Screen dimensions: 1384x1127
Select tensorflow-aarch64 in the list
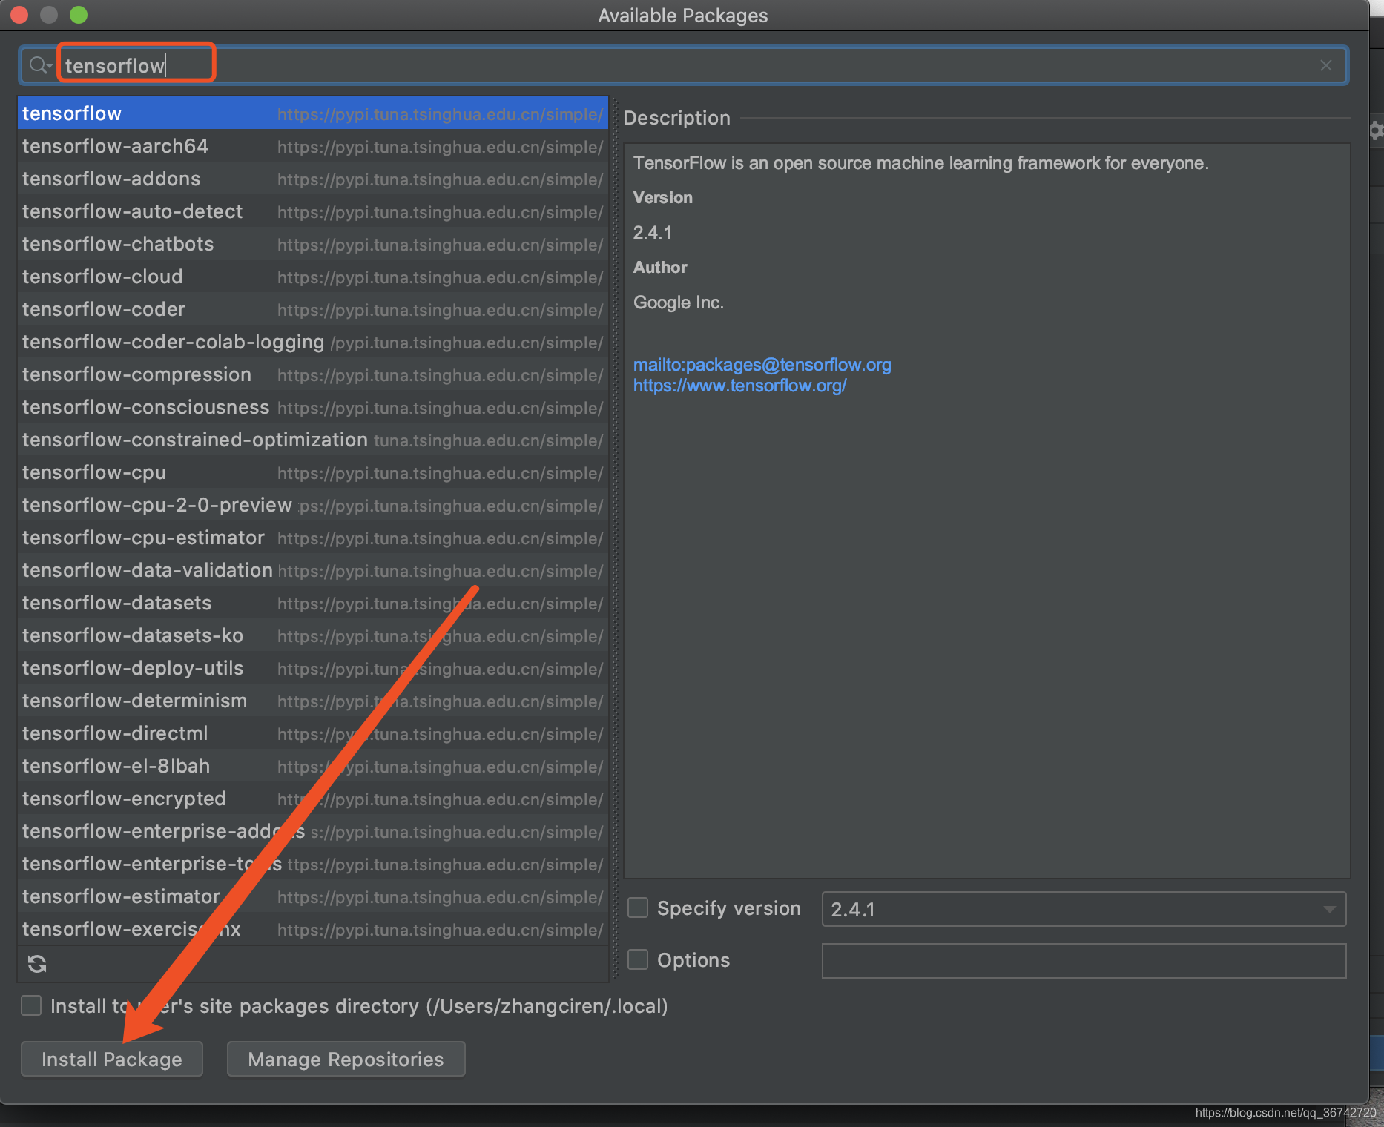[x=313, y=146]
